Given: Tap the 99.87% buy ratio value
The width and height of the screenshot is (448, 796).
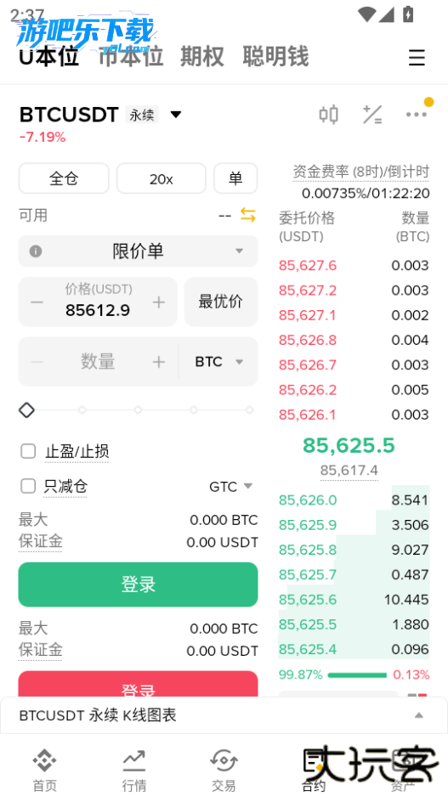Looking at the screenshot, I should coord(301,675).
